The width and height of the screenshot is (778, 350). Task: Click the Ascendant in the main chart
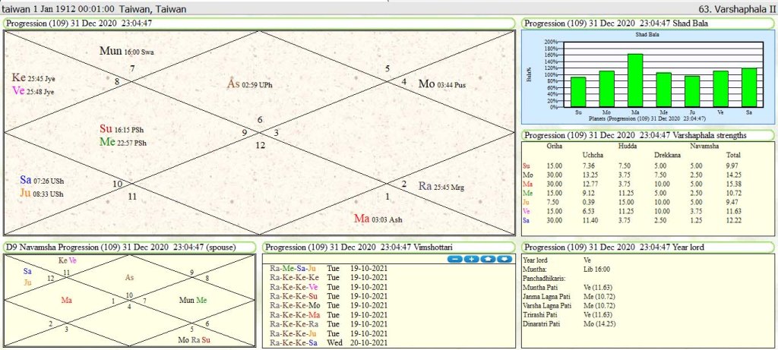coord(250,84)
